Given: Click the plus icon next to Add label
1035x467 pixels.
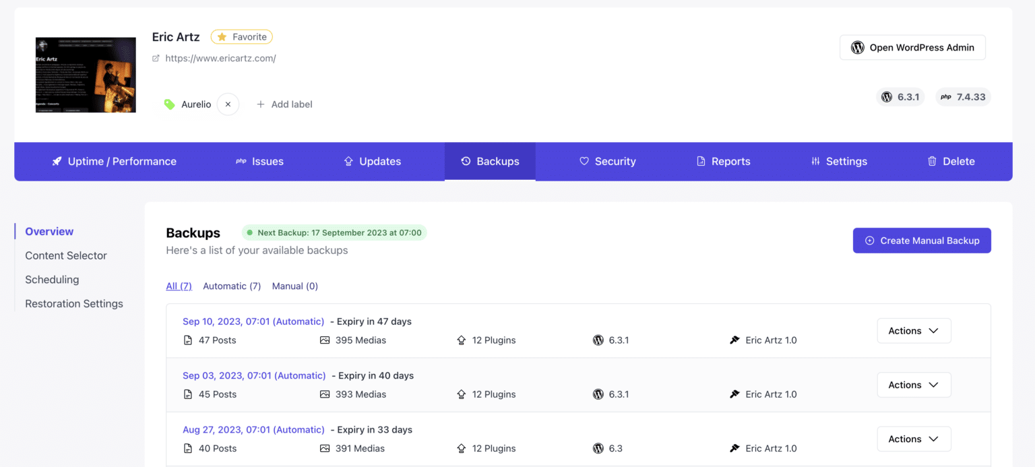Looking at the screenshot, I should point(261,104).
